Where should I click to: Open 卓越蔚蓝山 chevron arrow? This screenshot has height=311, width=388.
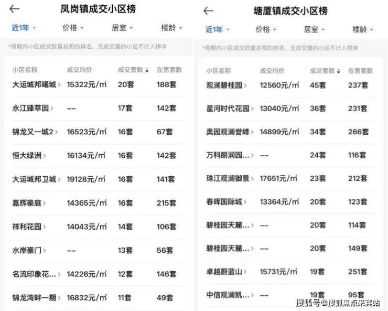pyautogui.click(x=245, y=272)
